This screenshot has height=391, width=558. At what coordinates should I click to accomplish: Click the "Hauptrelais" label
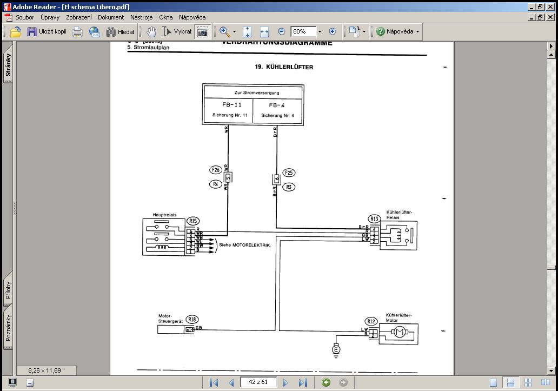[x=164, y=215]
